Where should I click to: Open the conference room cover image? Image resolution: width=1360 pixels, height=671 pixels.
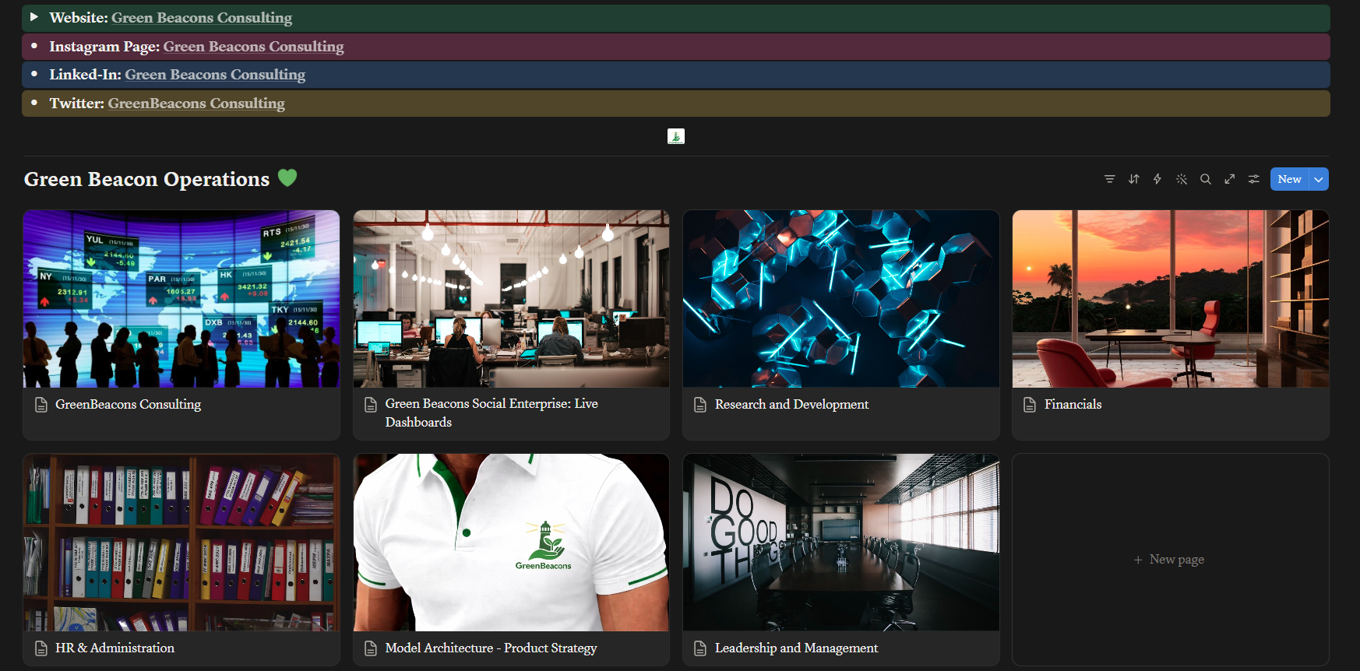point(841,543)
